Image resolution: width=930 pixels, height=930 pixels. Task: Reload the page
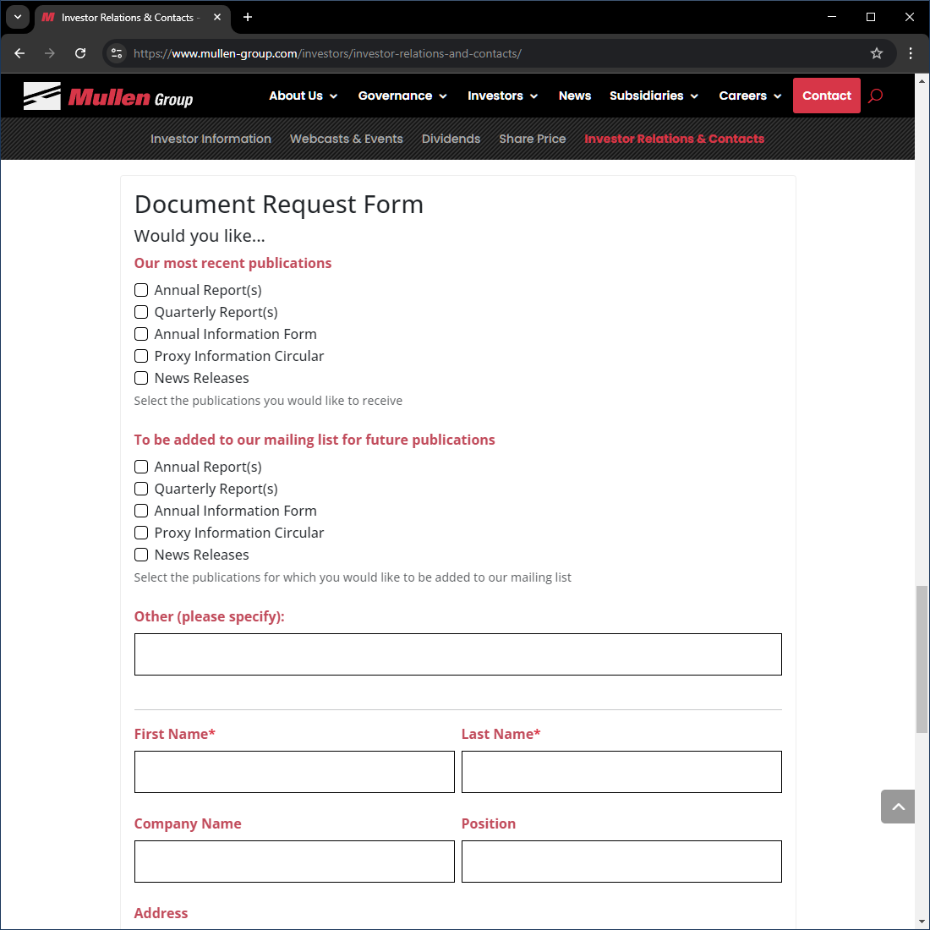80,52
